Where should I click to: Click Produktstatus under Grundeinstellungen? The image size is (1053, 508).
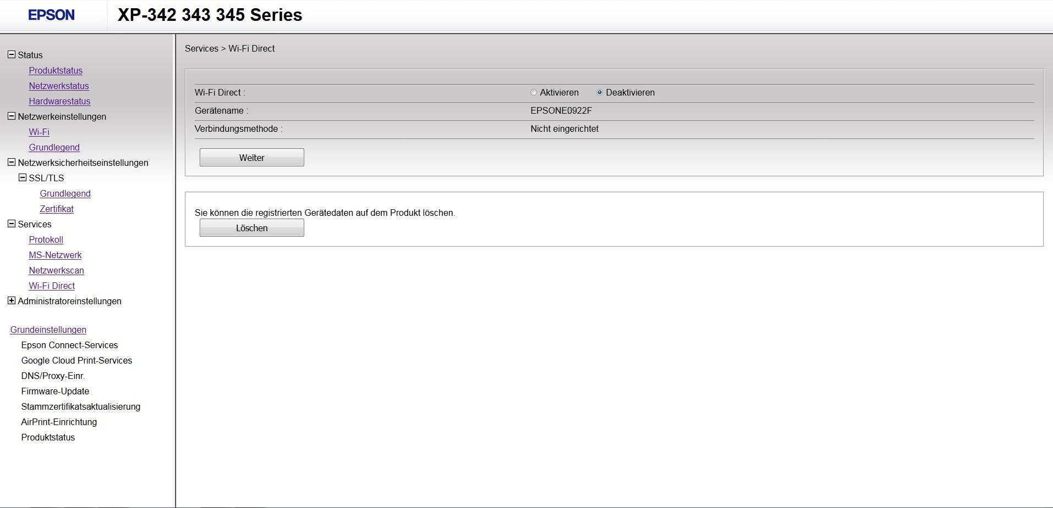tap(48, 438)
